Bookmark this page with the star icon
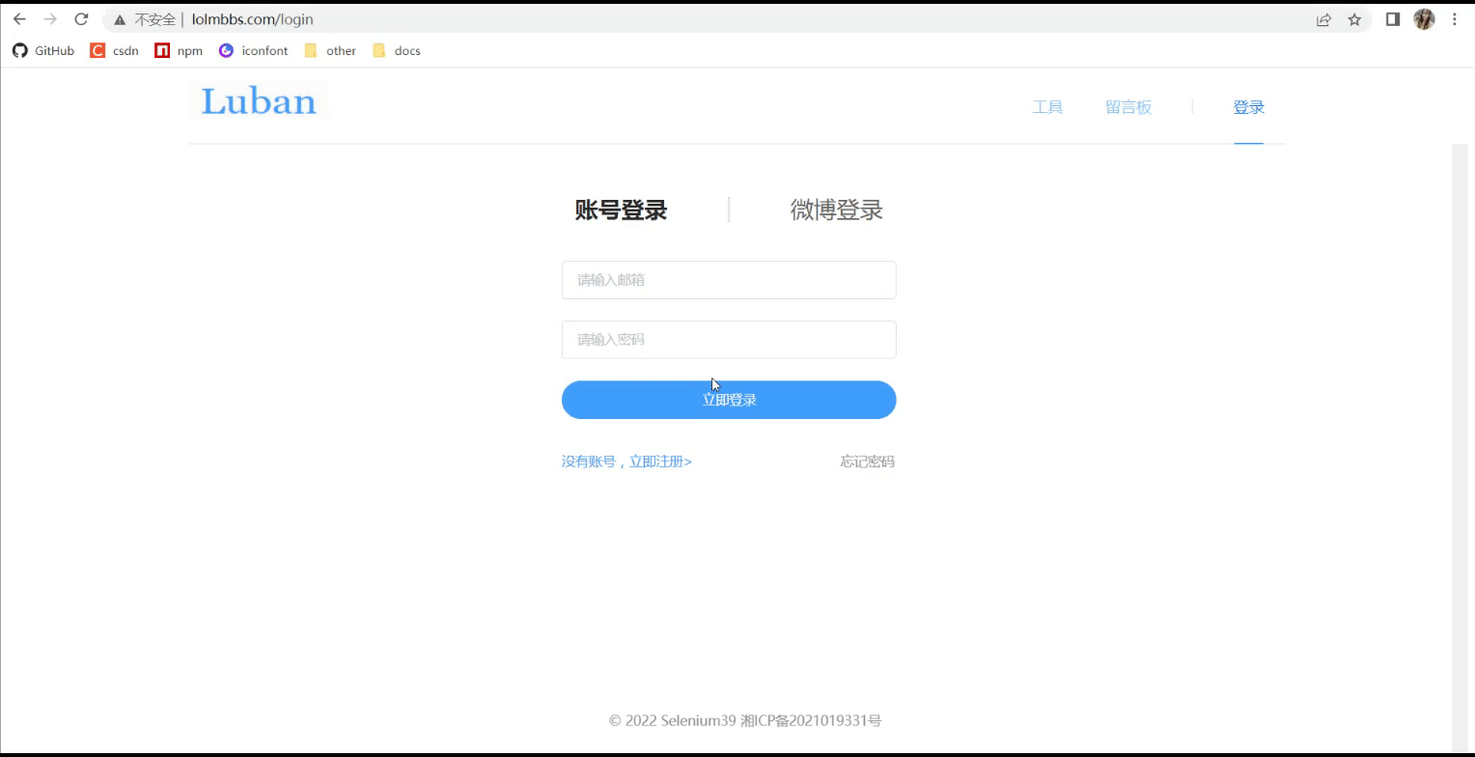 point(1353,18)
